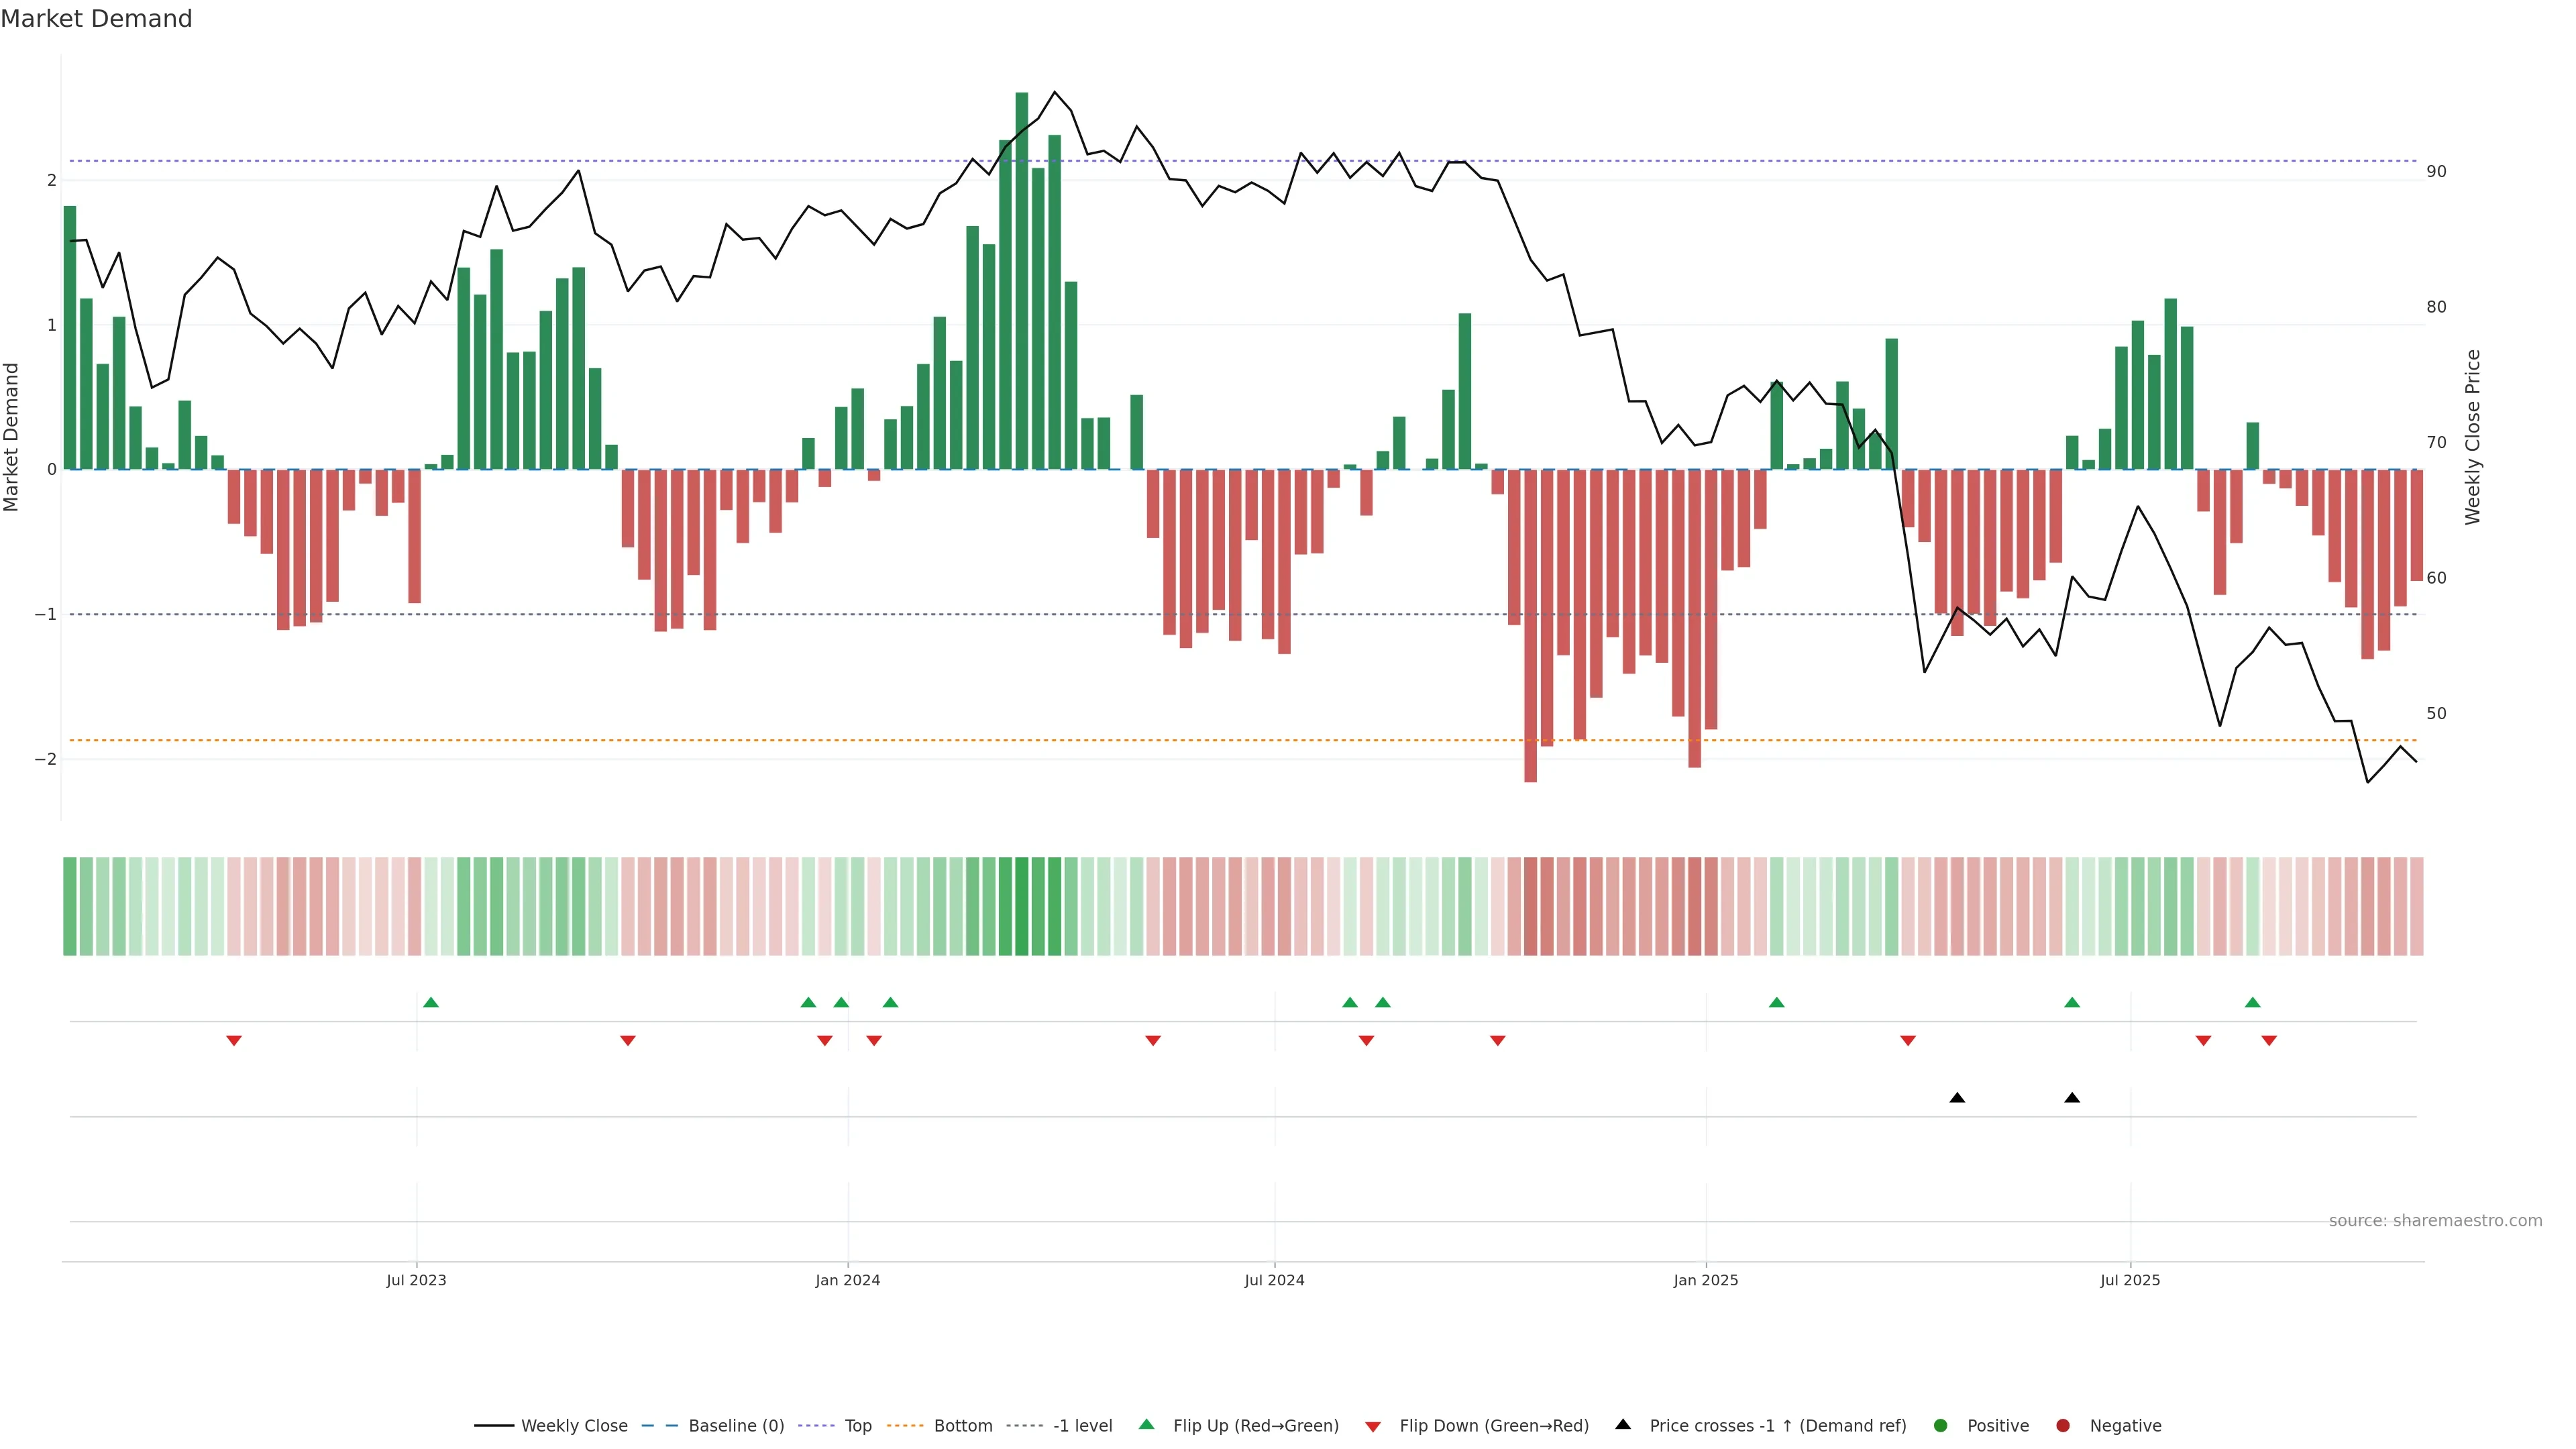Click the Jan 2024 x-axis label

click(x=847, y=1280)
